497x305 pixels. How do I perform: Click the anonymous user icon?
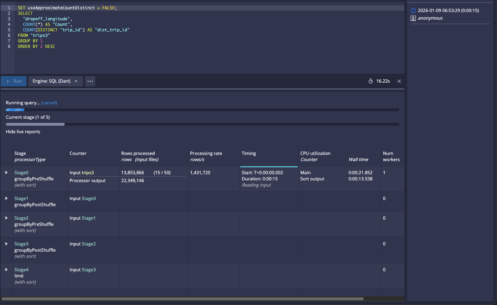pos(413,18)
